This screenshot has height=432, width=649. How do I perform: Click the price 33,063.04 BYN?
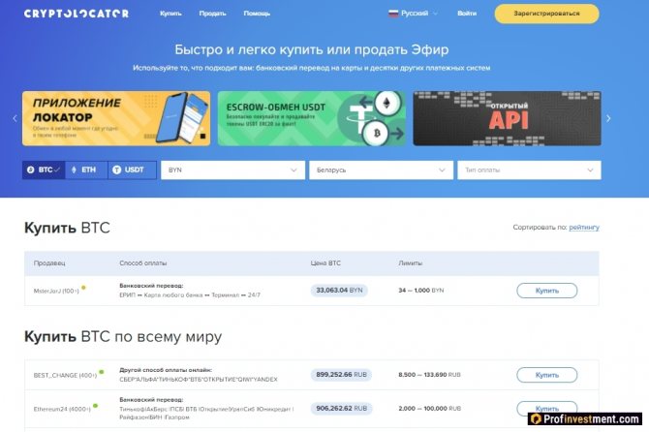click(339, 291)
